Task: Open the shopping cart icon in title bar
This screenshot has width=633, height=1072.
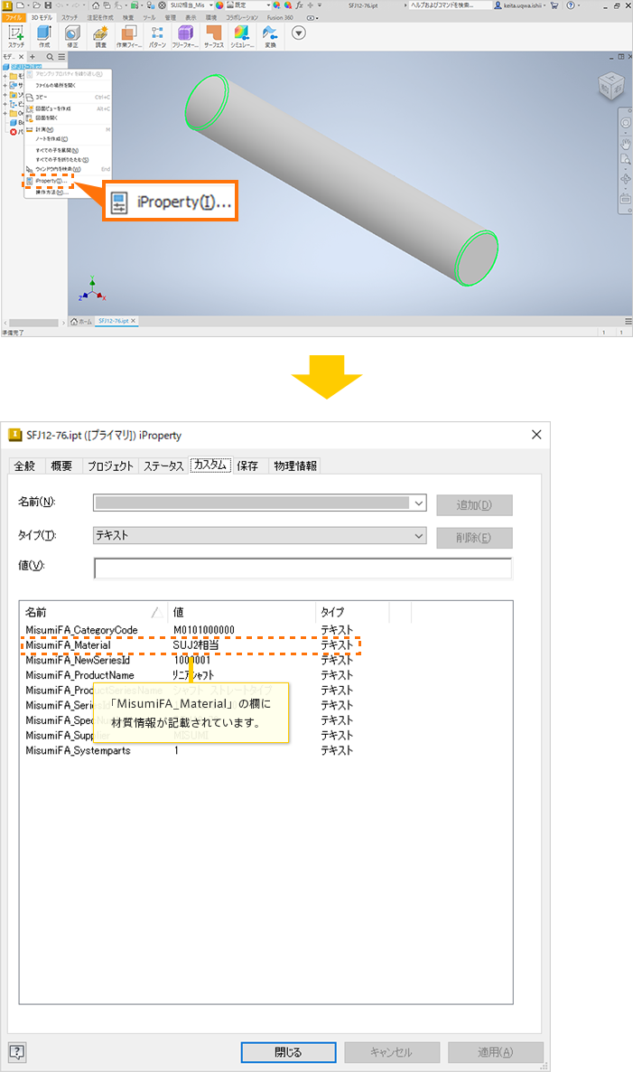Action: (x=554, y=5)
